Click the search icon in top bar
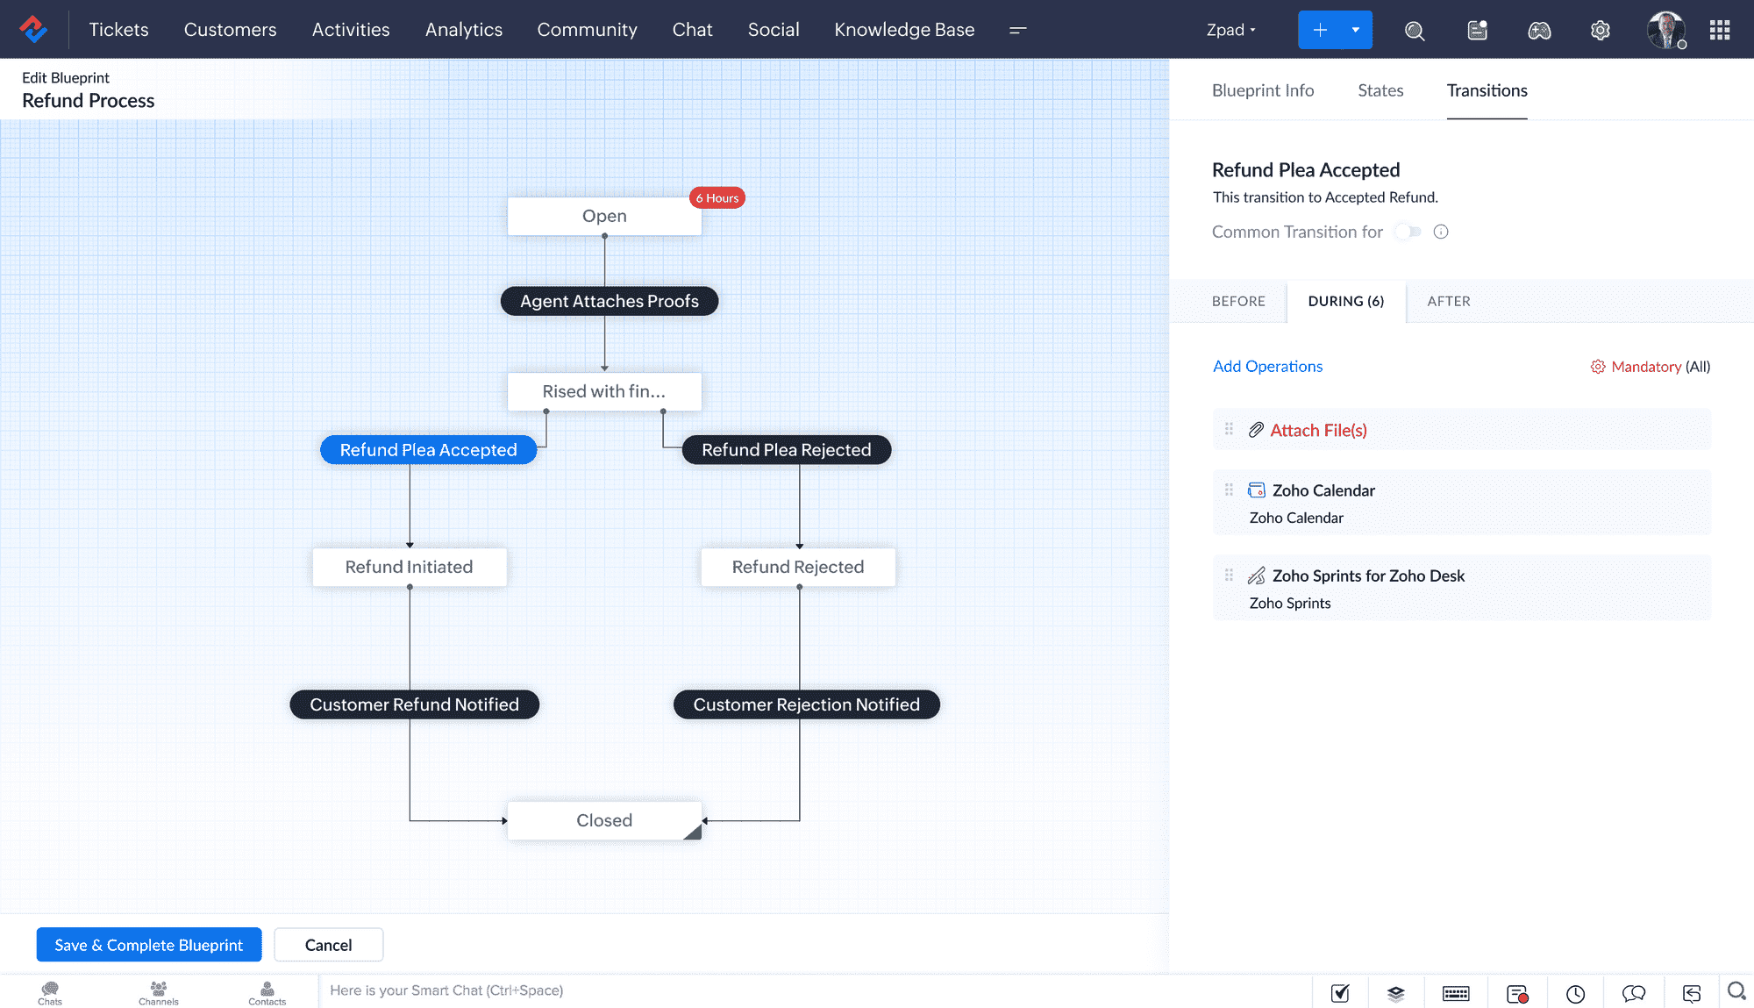Screen dimensions: 1754x1008 (1414, 31)
